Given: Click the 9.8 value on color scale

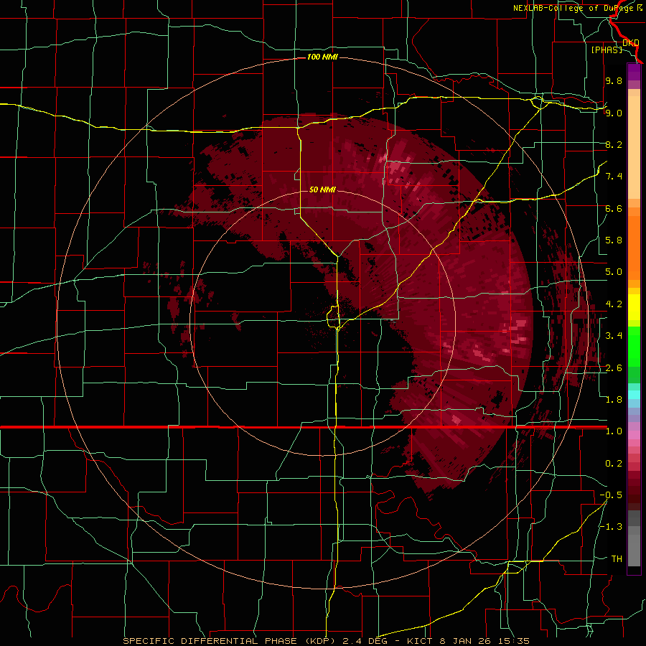Looking at the screenshot, I should point(614,81).
